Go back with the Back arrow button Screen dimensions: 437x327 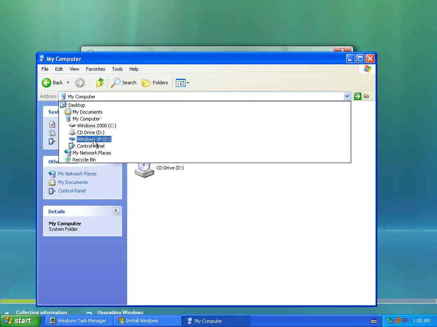tap(52, 83)
